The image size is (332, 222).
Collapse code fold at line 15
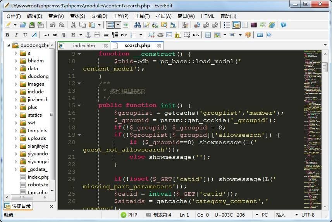coord(79,105)
